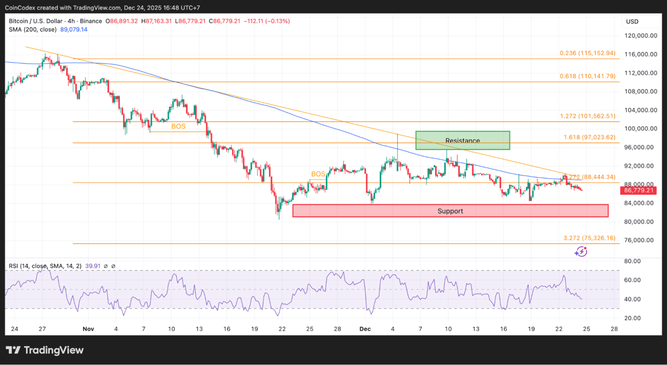Image resolution: width=667 pixels, height=365 pixels.
Task: Toggle the second RSI null visibility control
Action: 113,266
